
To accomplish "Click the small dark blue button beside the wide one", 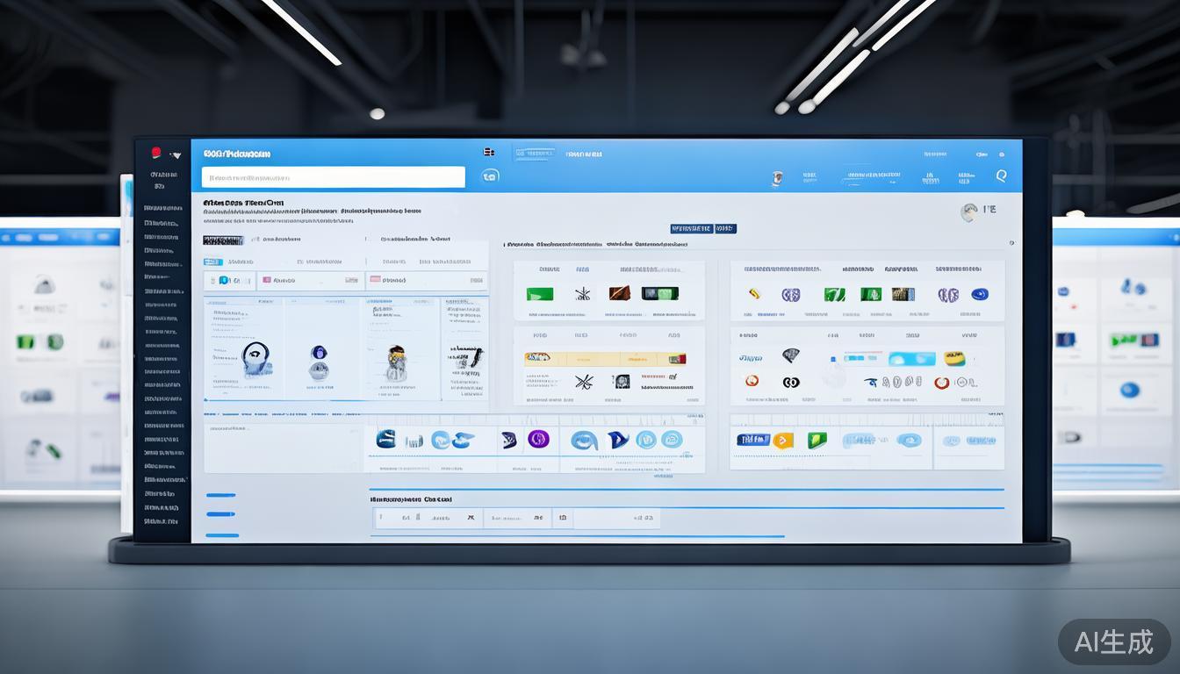I will tap(725, 228).
